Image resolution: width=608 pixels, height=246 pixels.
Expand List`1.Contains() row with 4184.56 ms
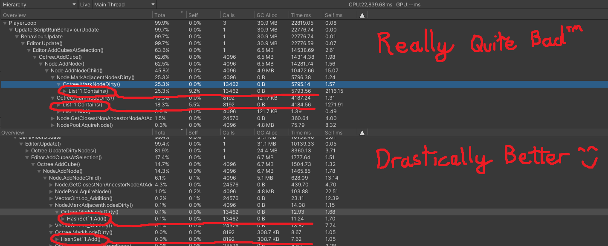(x=59, y=105)
